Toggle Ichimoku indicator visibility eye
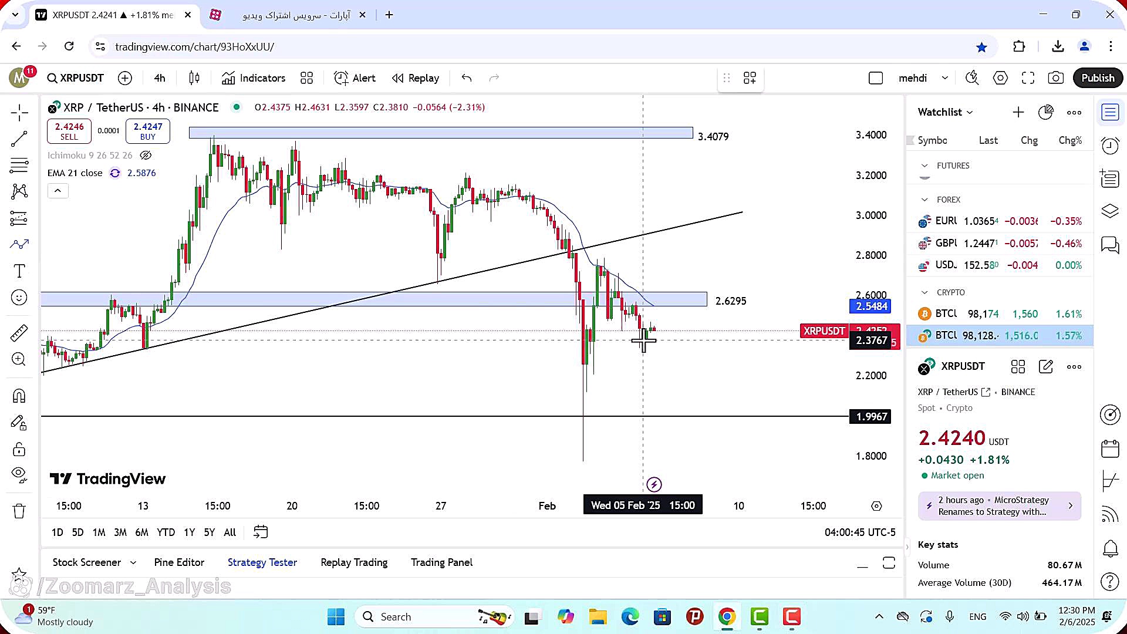Screen dimensions: 1127x634 [146, 156]
